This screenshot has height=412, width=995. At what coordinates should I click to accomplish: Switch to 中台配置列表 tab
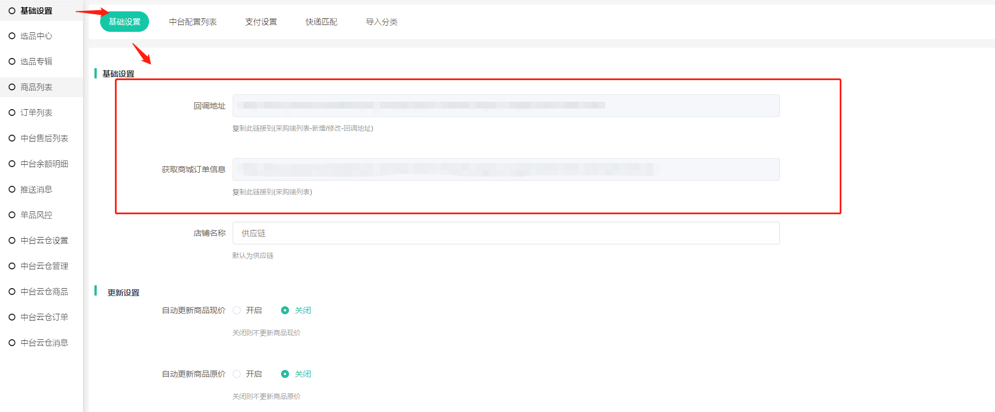[193, 22]
